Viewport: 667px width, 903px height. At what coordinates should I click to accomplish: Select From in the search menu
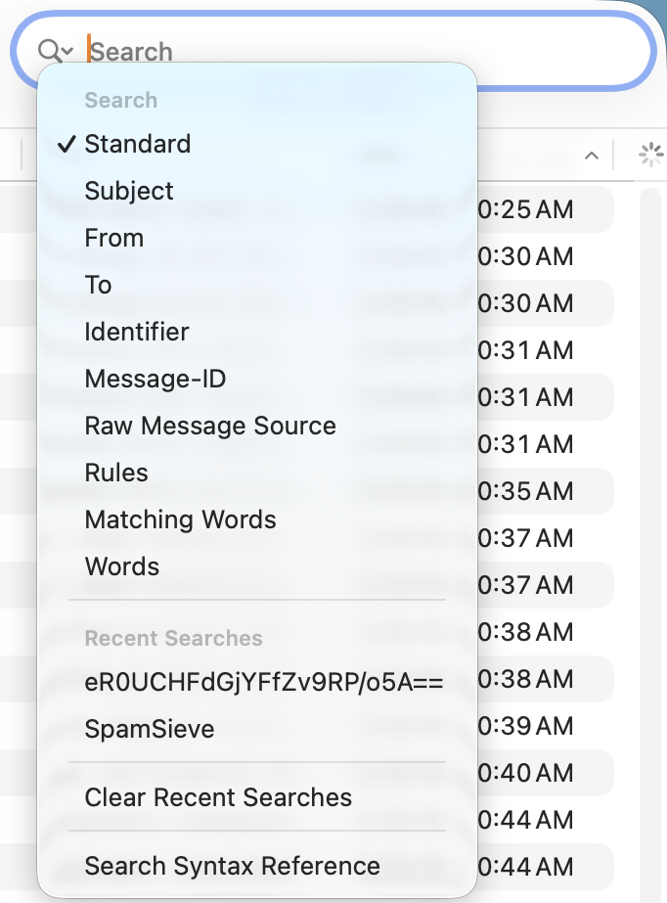coord(112,238)
